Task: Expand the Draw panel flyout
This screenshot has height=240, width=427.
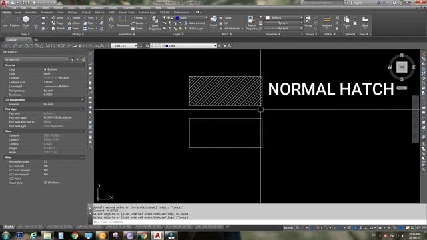Action: click(x=25, y=34)
